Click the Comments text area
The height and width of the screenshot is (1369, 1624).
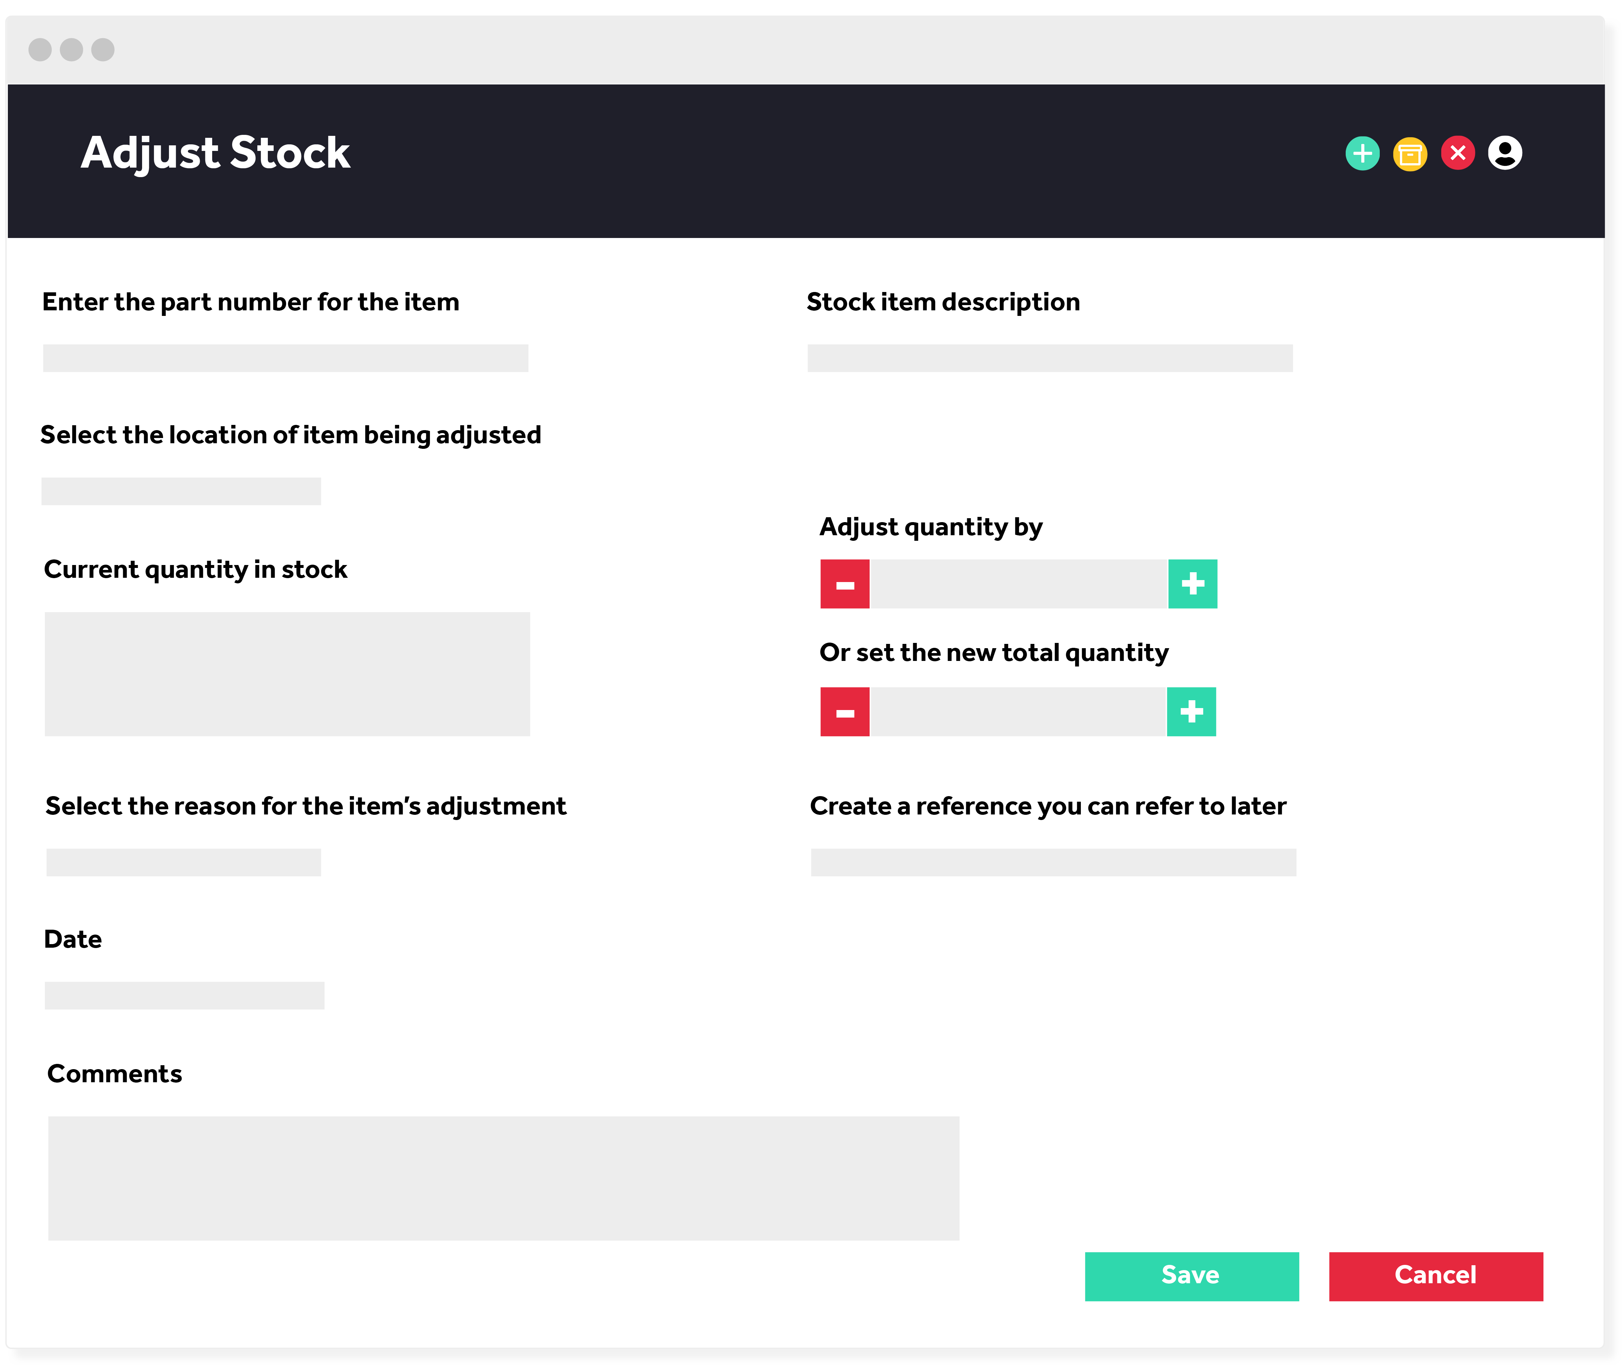(504, 1178)
